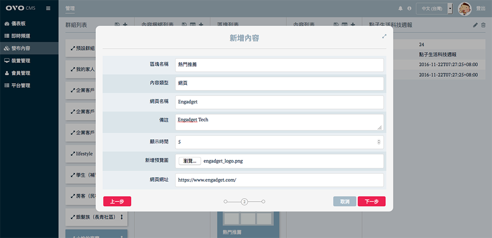Adjust the 顯示時間 number stepper
This screenshot has width=492, height=238.
pyautogui.click(x=378, y=142)
